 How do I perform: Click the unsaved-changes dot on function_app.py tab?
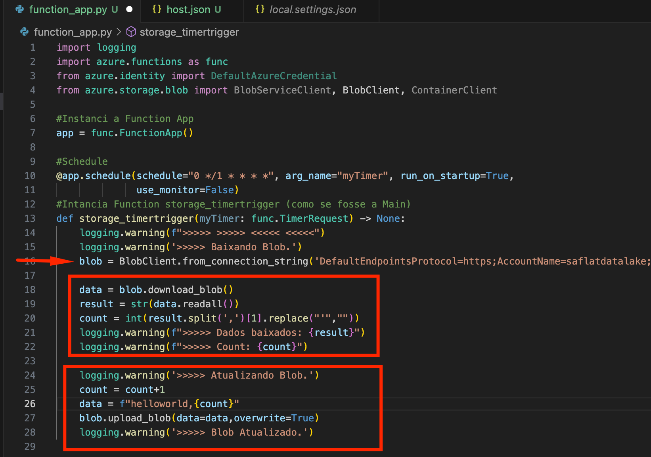pos(129,10)
